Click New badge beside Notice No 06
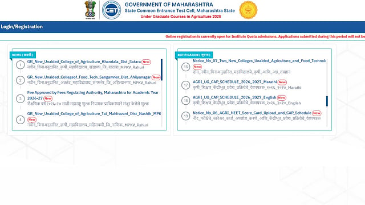The height and width of the screenshot is (205, 365). (317, 113)
